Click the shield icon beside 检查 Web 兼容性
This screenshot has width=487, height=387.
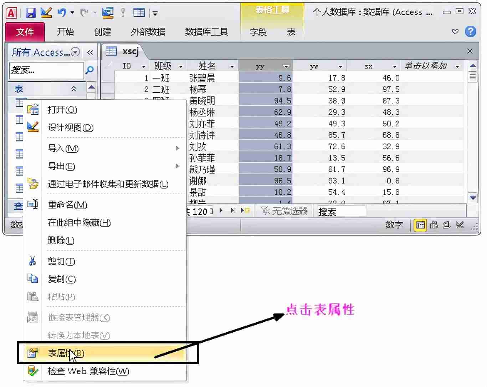pyautogui.click(x=33, y=371)
